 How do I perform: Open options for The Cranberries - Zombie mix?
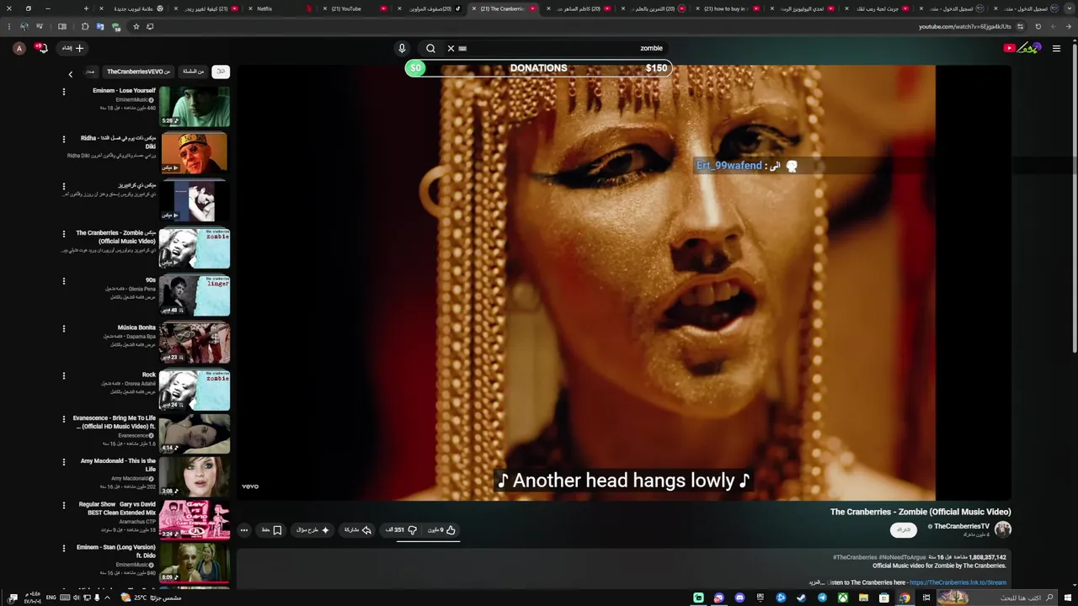[63, 234]
